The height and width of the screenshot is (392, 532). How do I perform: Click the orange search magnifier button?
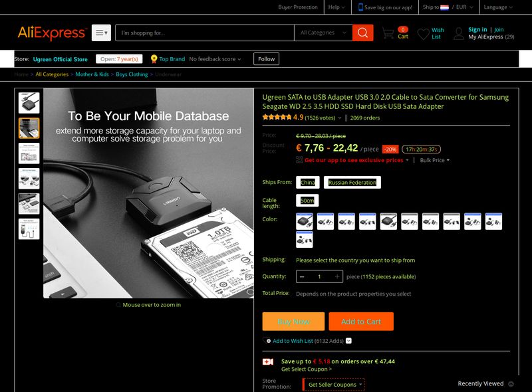[362, 33]
